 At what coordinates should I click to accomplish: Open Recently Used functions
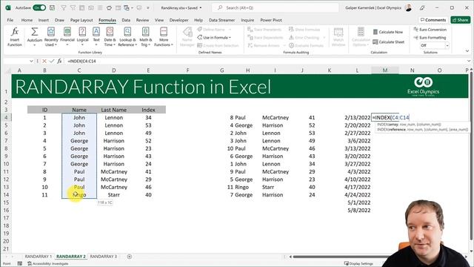pos(51,36)
